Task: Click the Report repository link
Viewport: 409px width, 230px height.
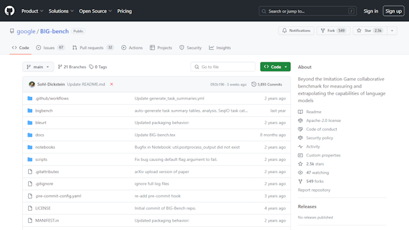Action: (x=314, y=190)
